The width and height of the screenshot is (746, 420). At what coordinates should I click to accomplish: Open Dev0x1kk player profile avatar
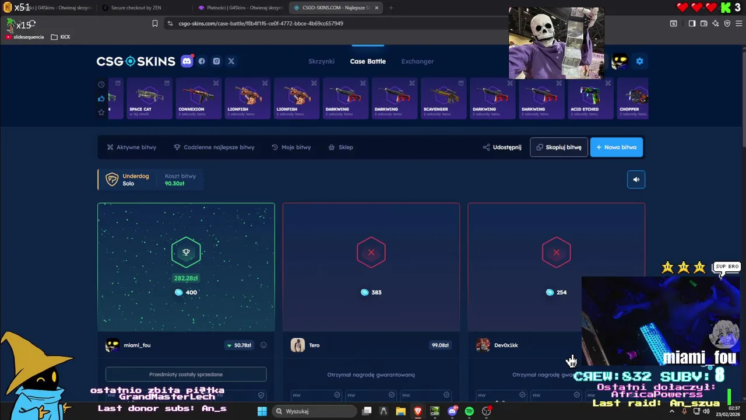[x=483, y=345]
